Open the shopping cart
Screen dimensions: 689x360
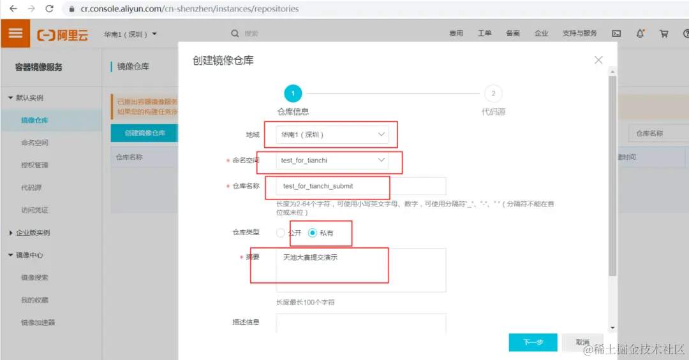(664, 33)
